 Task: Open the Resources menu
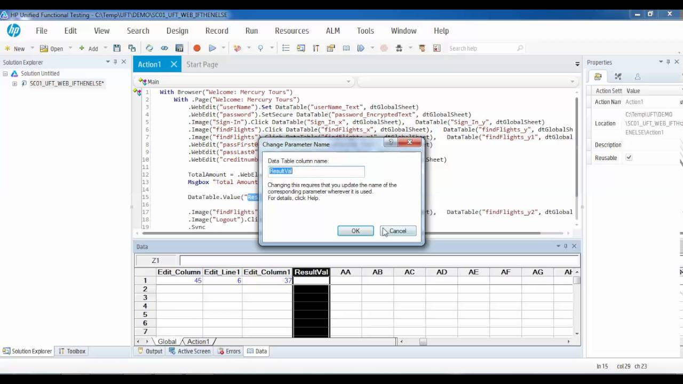pyautogui.click(x=292, y=30)
